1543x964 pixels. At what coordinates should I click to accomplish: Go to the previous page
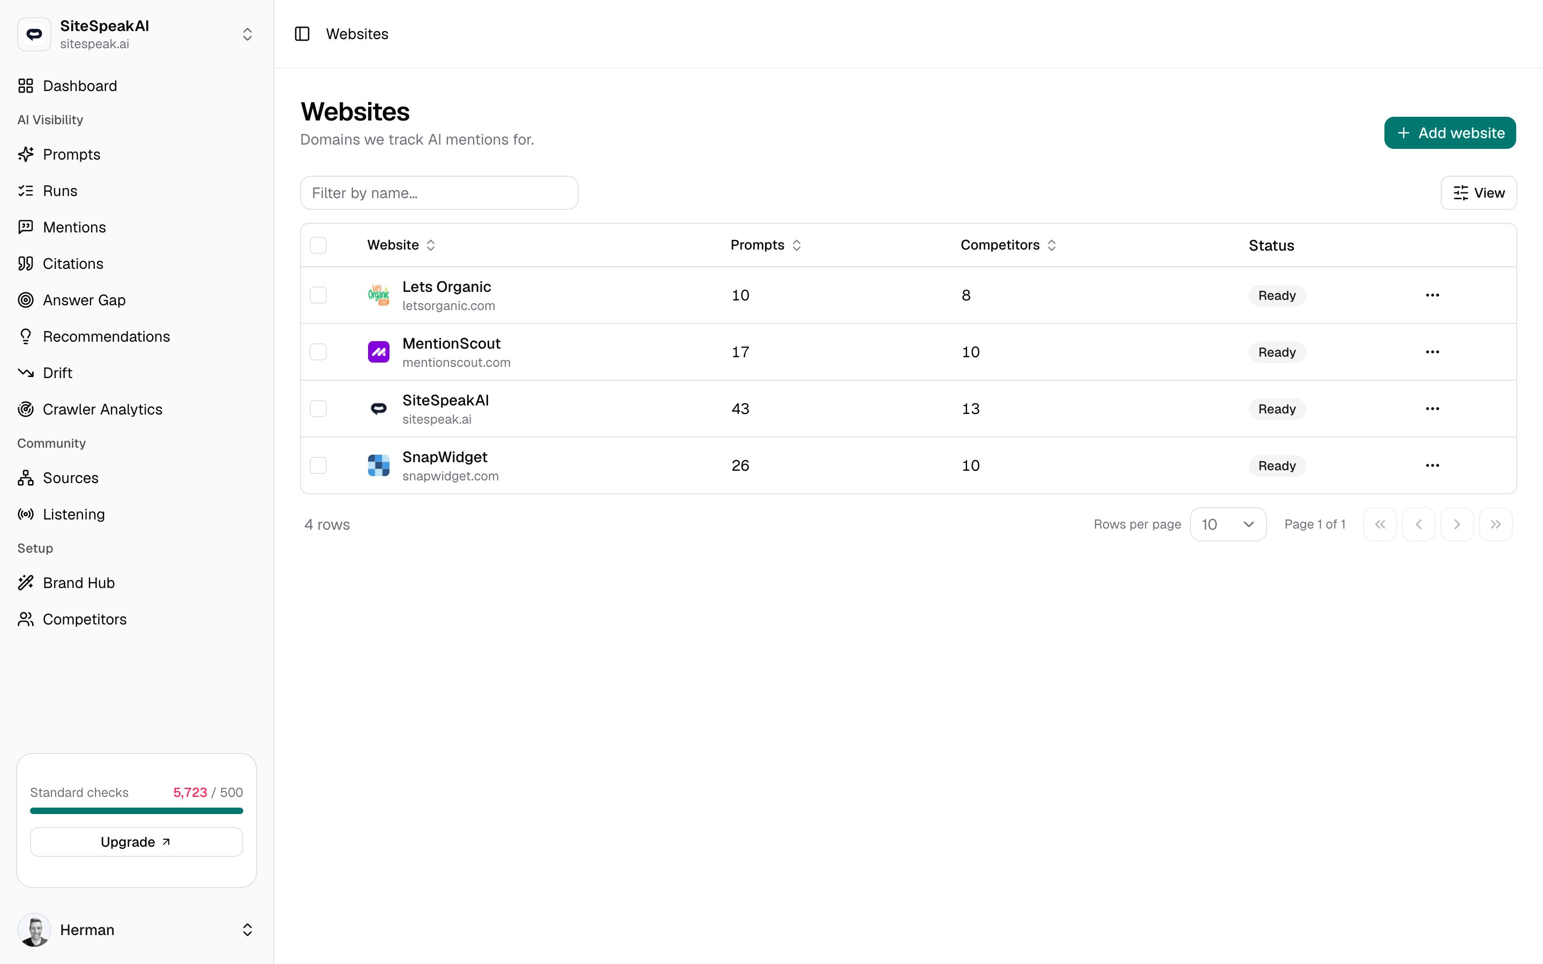[x=1418, y=524]
